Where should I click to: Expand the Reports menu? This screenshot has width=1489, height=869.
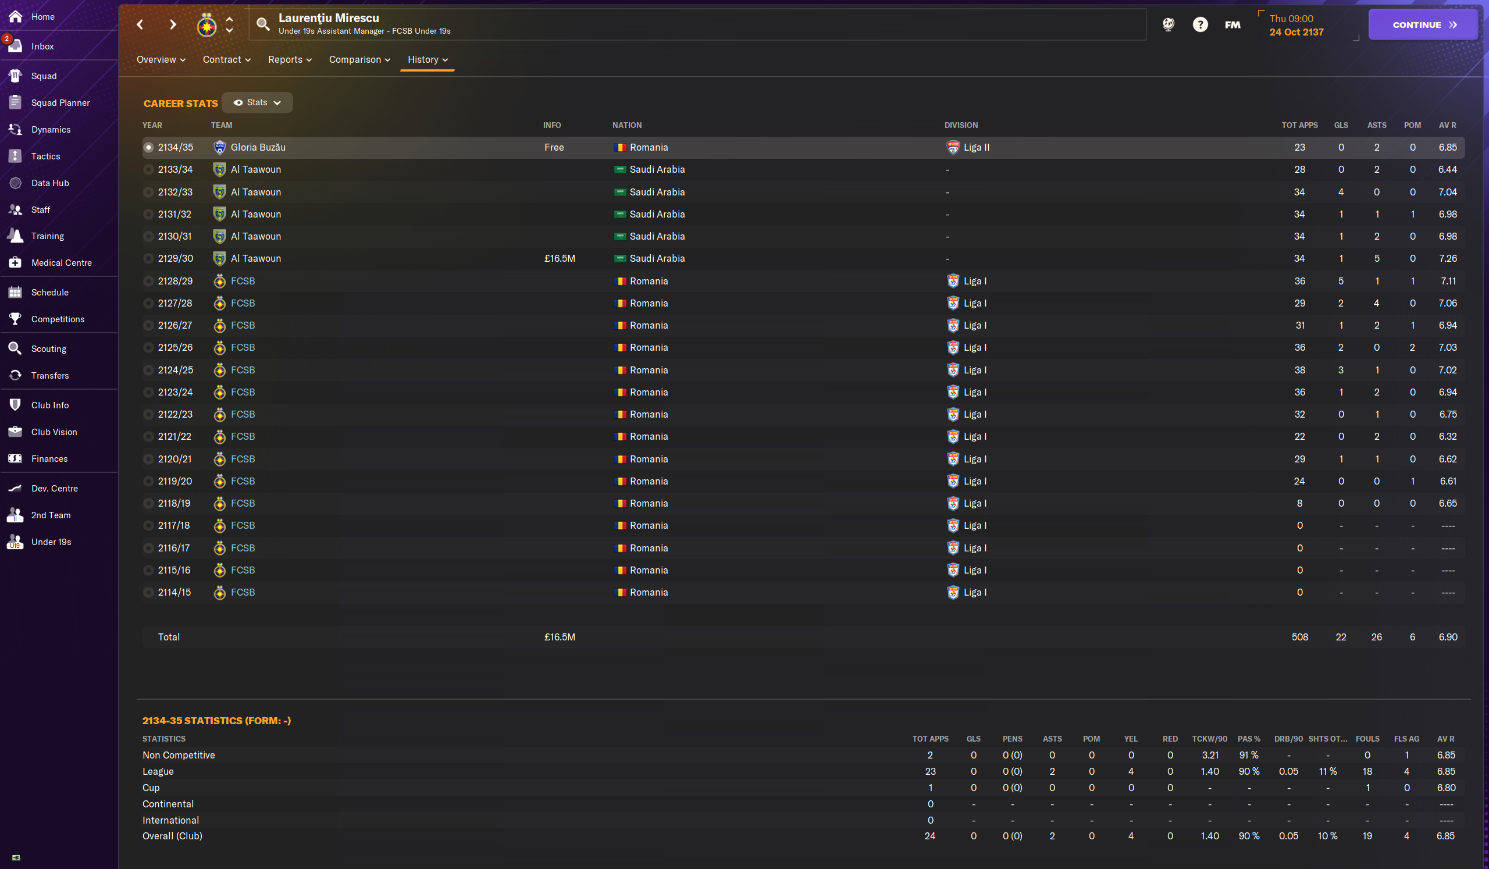(290, 59)
